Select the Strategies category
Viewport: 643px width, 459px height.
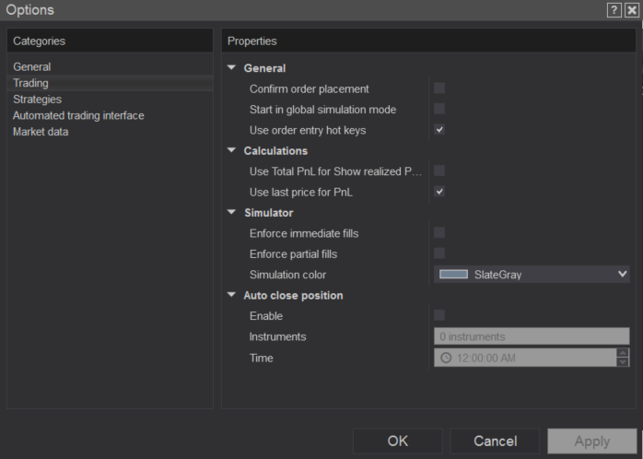tap(37, 99)
